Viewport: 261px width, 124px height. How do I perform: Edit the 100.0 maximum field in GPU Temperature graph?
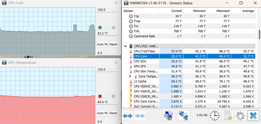107,69
